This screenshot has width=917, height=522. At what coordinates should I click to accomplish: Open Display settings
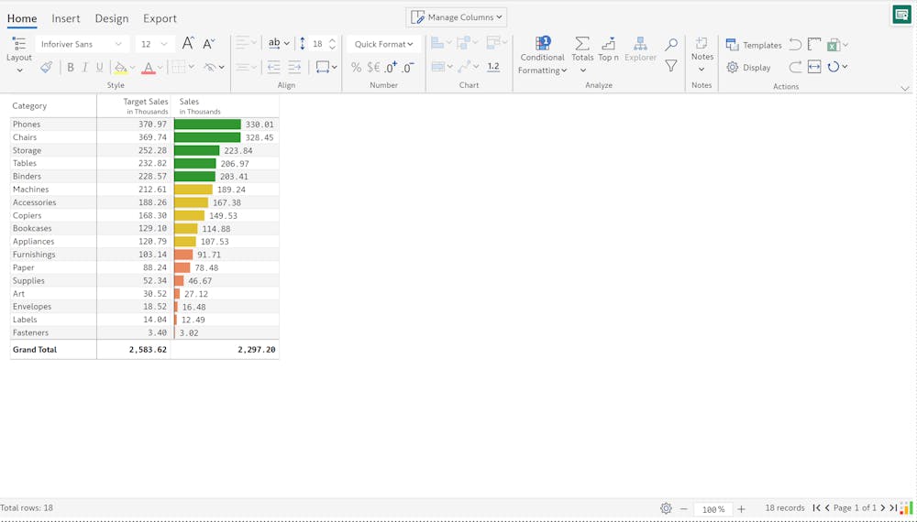click(x=748, y=67)
